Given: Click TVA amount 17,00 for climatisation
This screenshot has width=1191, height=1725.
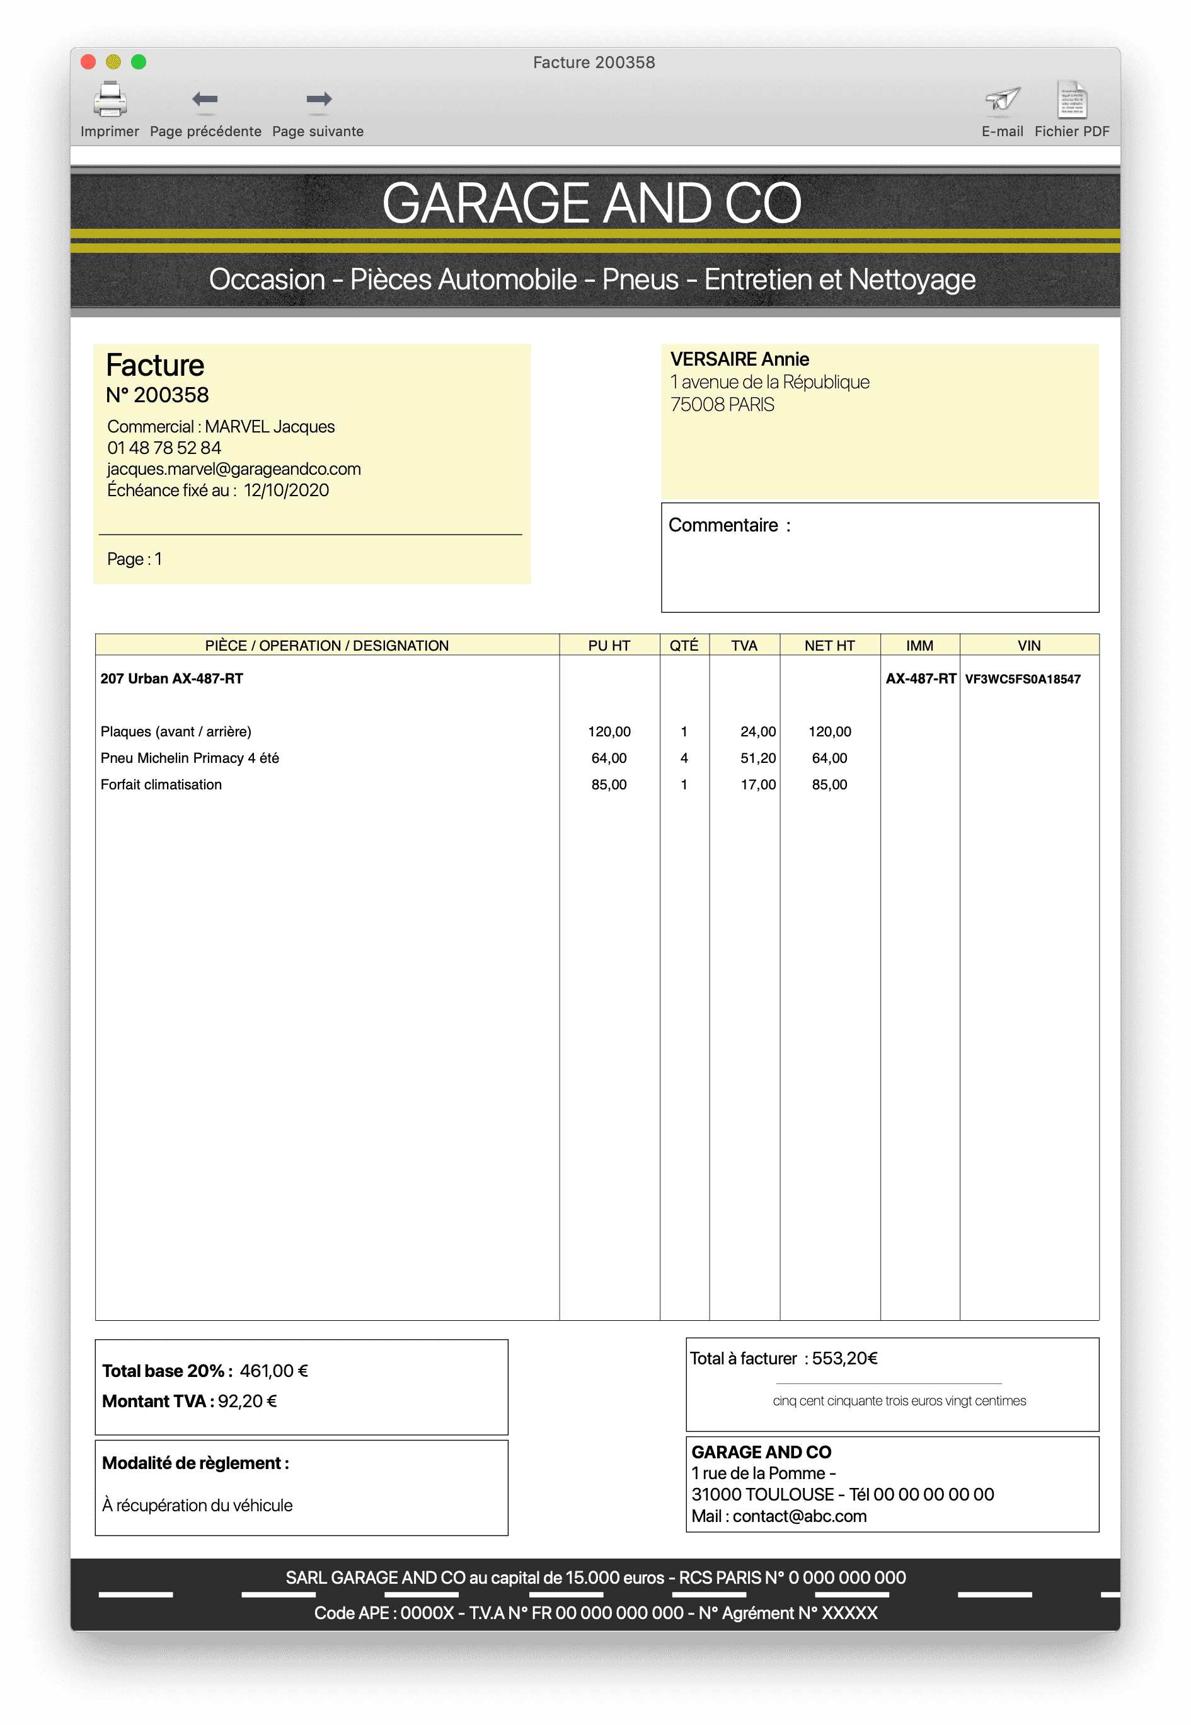Looking at the screenshot, I should 757,784.
